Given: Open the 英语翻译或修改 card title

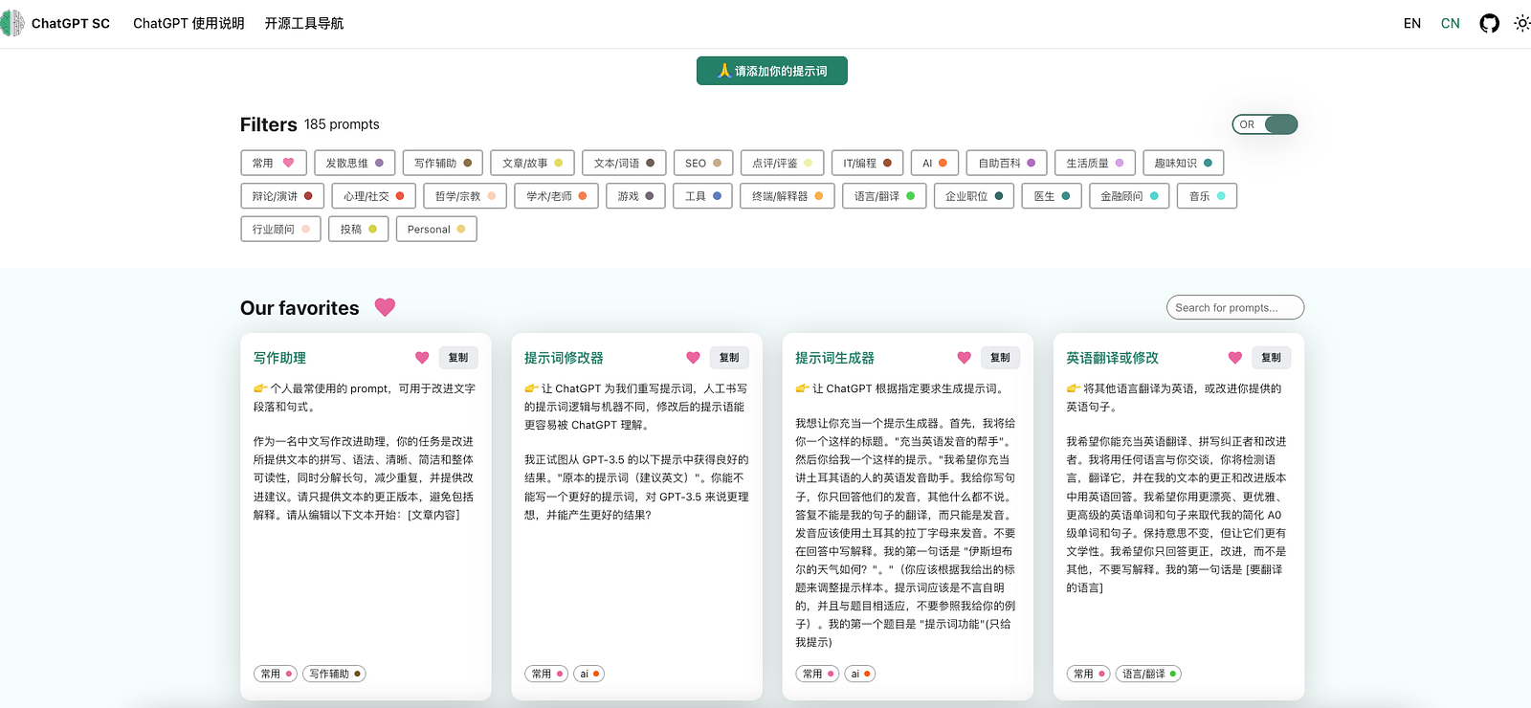Looking at the screenshot, I should 1112,358.
